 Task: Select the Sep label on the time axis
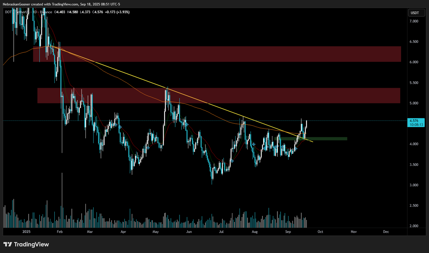pyautogui.click(x=288, y=232)
